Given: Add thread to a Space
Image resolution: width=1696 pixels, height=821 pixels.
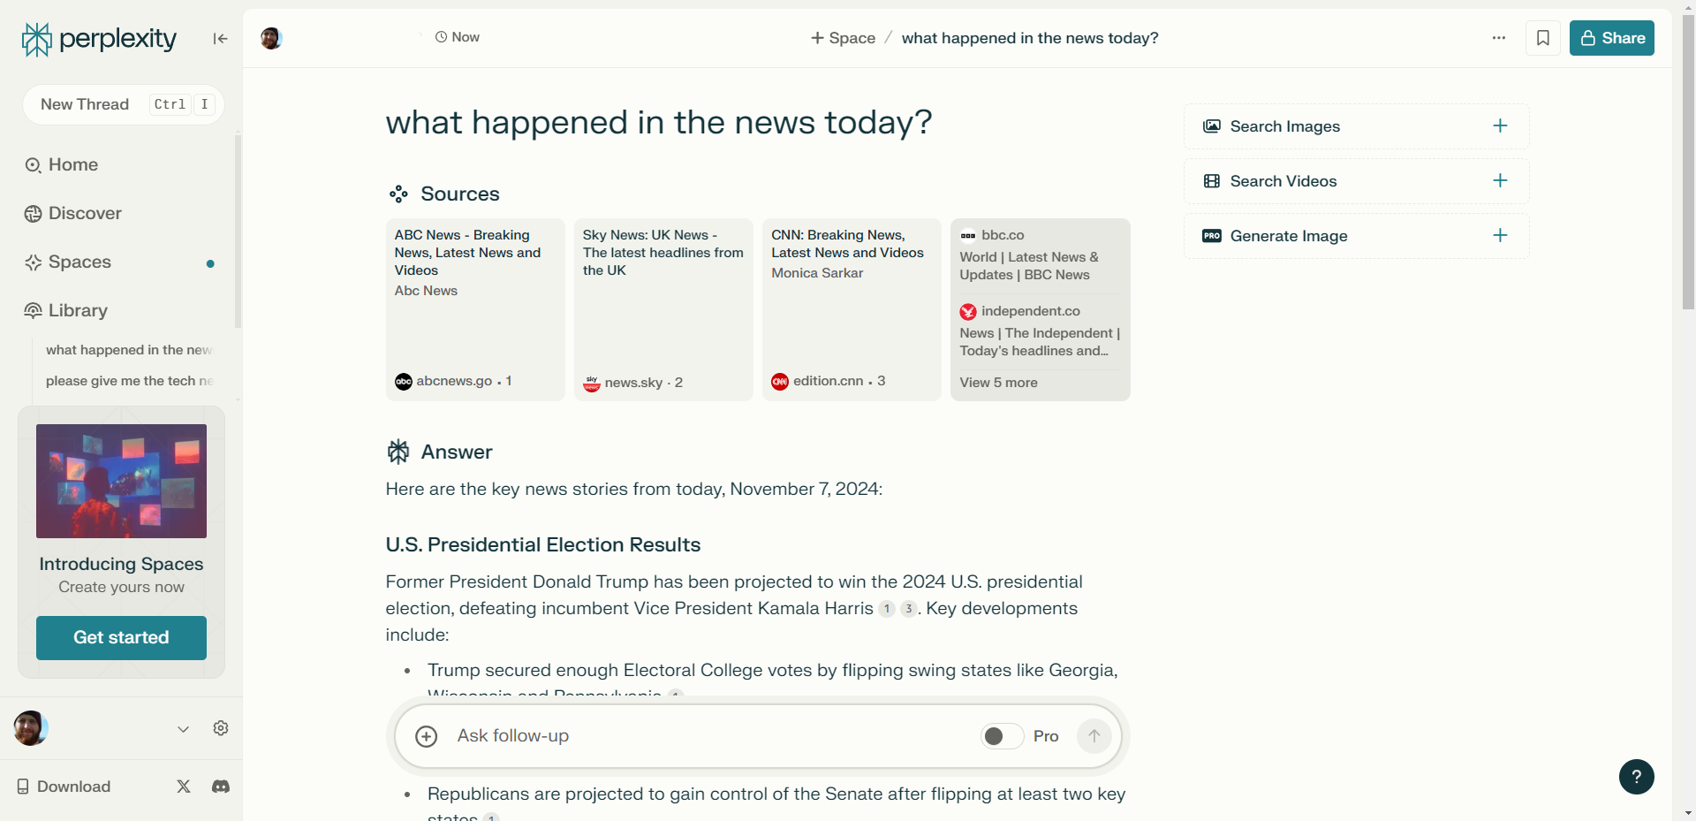Looking at the screenshot, I should click(x=843, y=38).
